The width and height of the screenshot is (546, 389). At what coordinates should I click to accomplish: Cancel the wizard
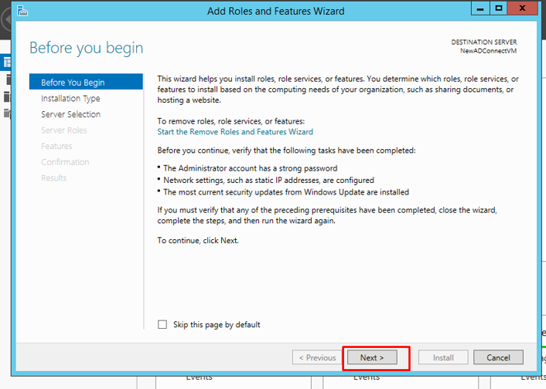click(x=498, y=357)
